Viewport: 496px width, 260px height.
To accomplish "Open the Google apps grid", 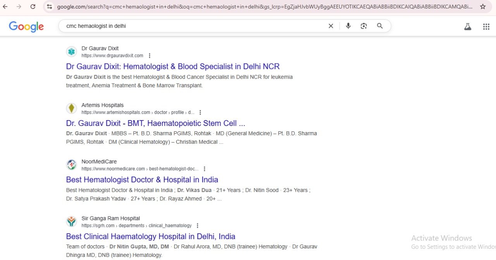I will (486, 27).
